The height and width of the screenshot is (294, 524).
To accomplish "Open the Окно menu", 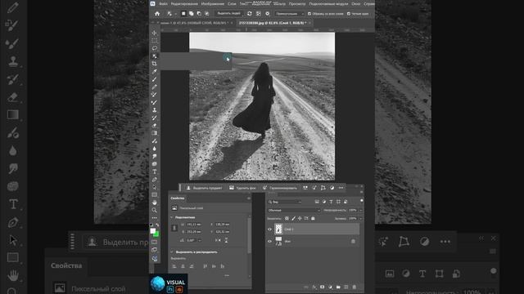I will pos(355,3).
